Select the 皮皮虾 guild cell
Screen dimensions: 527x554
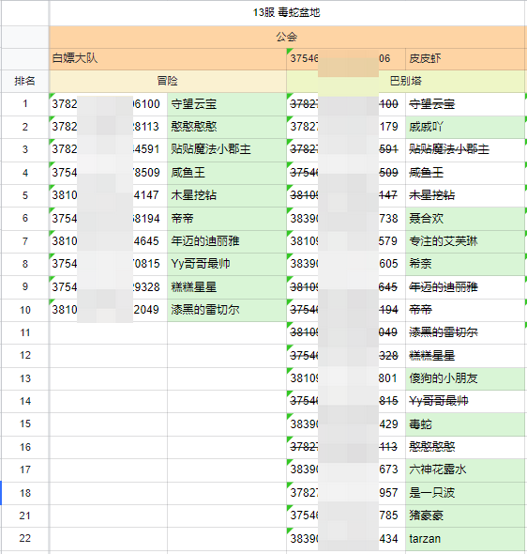465,58
